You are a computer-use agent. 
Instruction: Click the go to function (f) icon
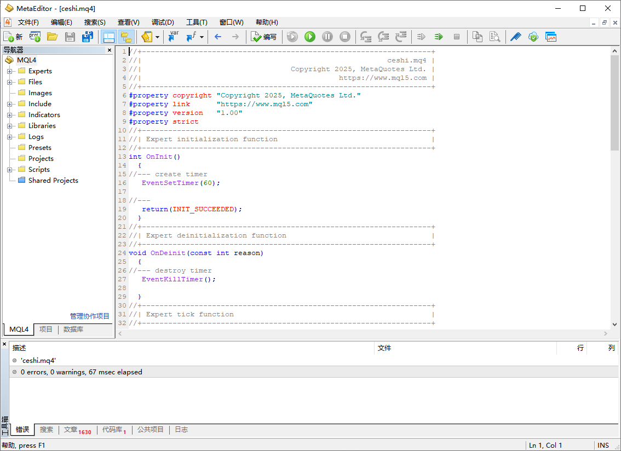coord(192,37)
